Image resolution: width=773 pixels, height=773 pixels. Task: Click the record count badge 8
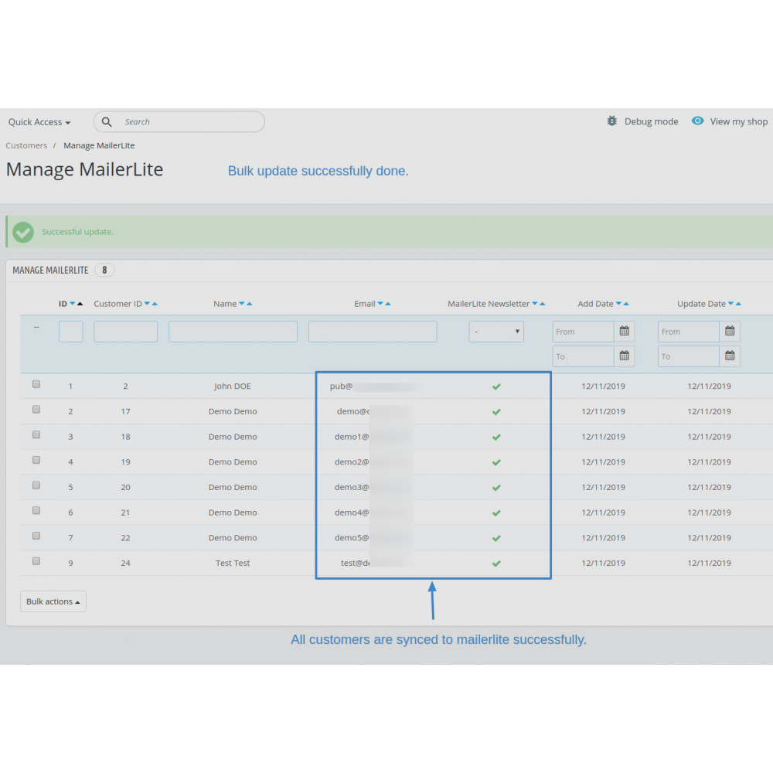(x=104, y=270)
